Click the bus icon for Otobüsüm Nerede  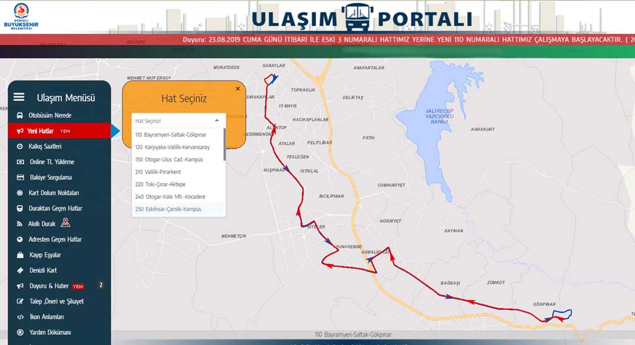pyautogui.click(x=20, y=115)
